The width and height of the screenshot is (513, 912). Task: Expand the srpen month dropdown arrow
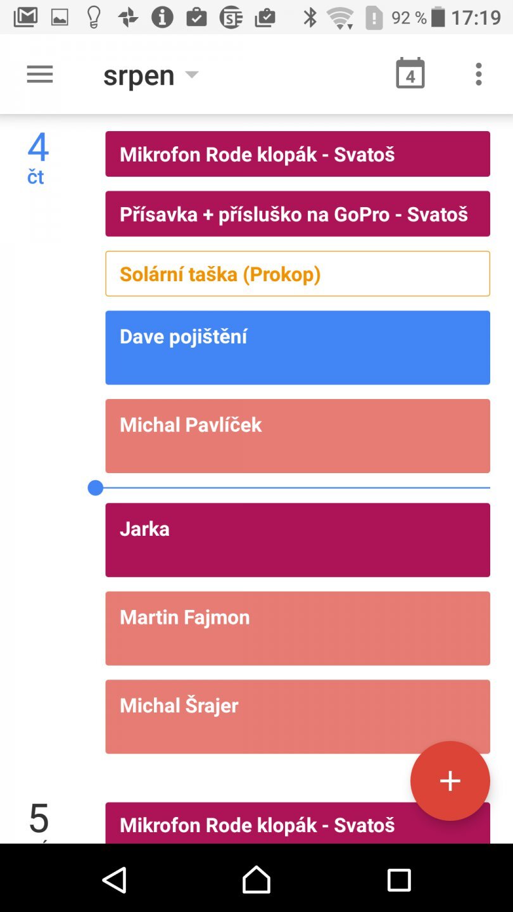click(192, 75)
